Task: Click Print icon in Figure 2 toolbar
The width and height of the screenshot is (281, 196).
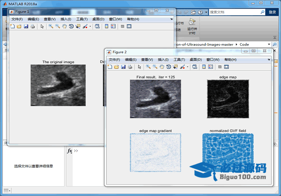Action: (130, 67)
